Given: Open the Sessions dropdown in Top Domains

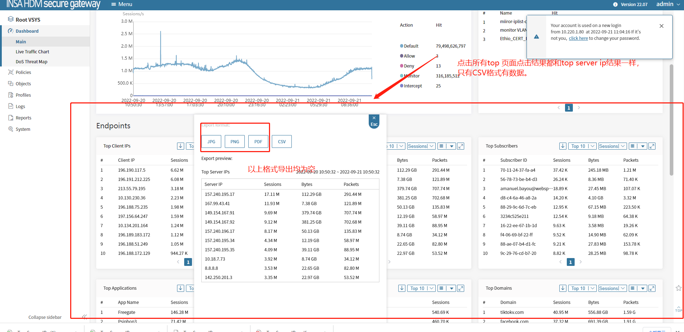Looking at the screenshot, I should coord(612,288).
